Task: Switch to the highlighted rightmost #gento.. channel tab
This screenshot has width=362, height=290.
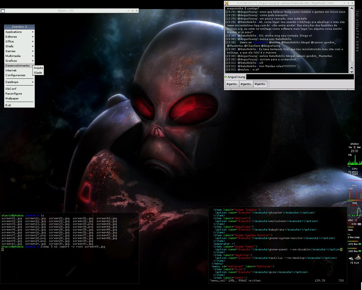Action: [x=260, y=84]
